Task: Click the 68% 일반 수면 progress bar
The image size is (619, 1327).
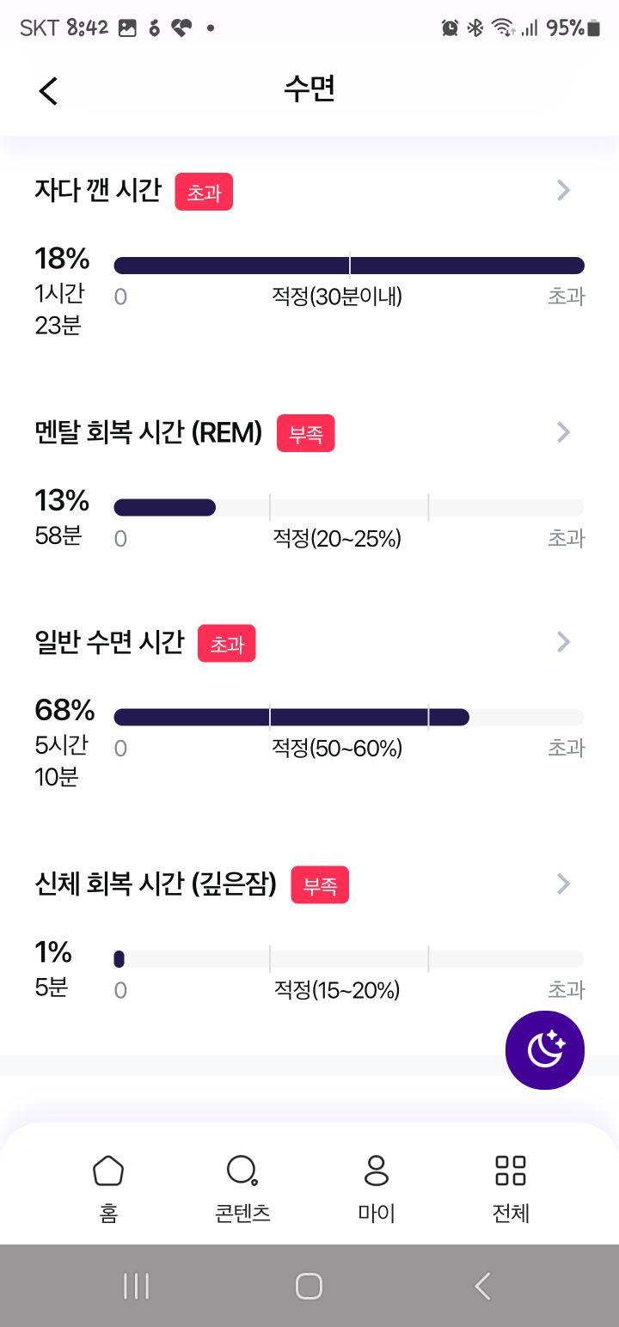Action: [x=349, y=717]
